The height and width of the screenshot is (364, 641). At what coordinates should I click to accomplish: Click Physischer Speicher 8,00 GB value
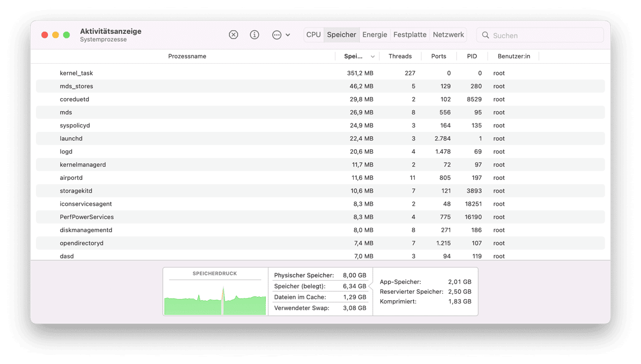coord(354,275)
